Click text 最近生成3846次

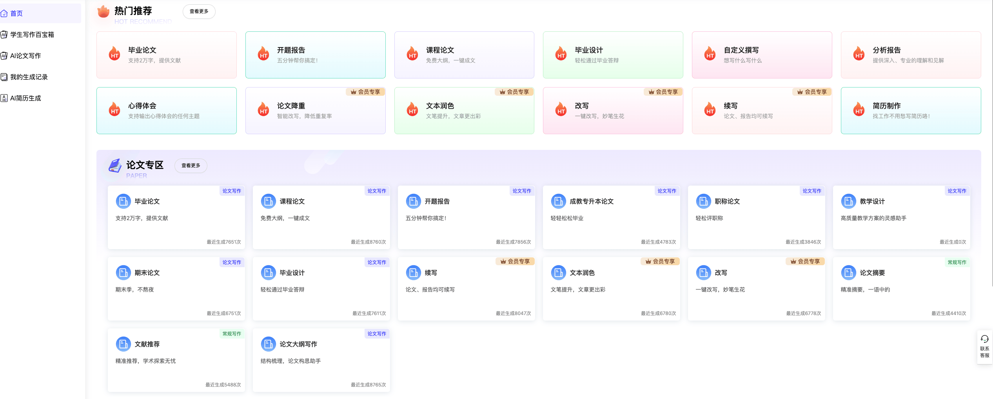click(x=804, y=242)
